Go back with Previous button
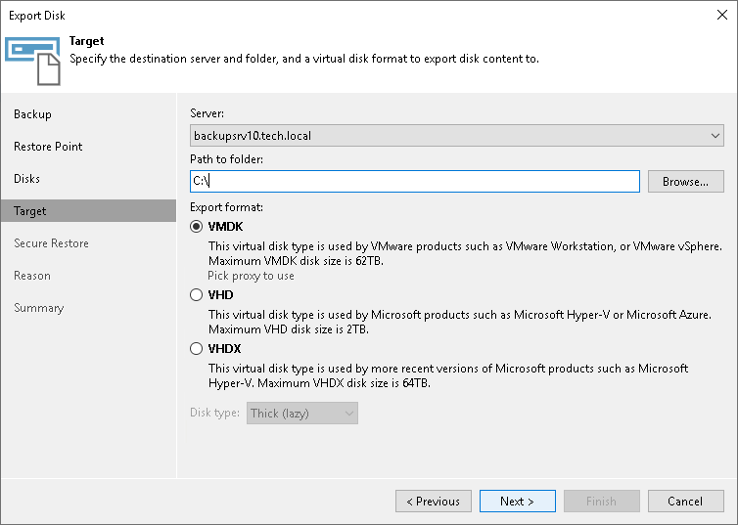This screenshot has width=738, height=525. (x=433, y=502)
